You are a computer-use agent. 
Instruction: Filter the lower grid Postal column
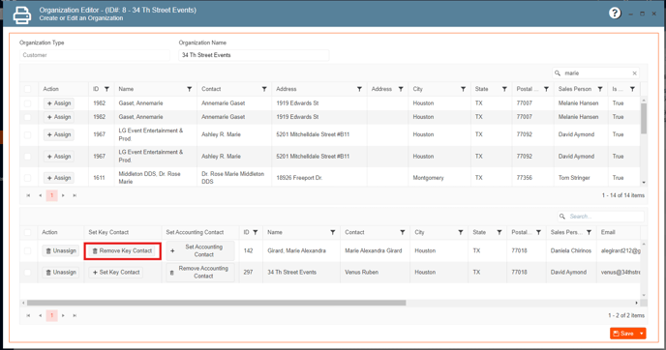point(538,232)
